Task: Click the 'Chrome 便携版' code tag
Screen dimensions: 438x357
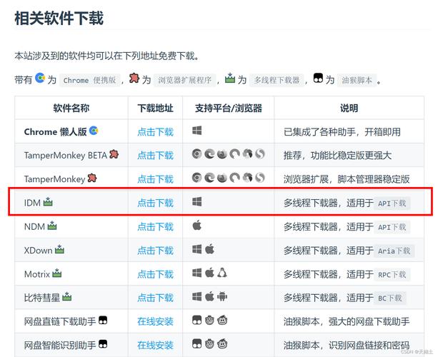Action: coord(89,81)
